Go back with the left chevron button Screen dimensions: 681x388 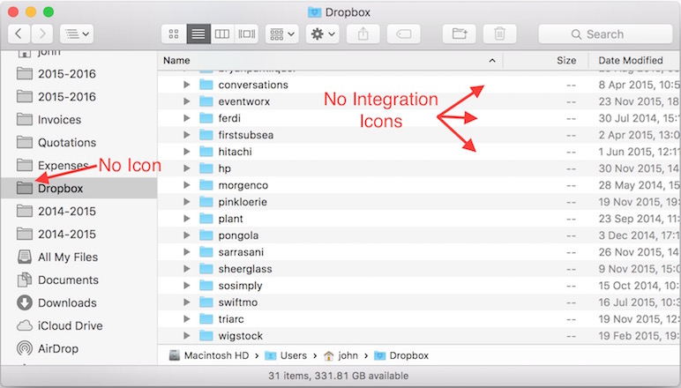(19, 34)
